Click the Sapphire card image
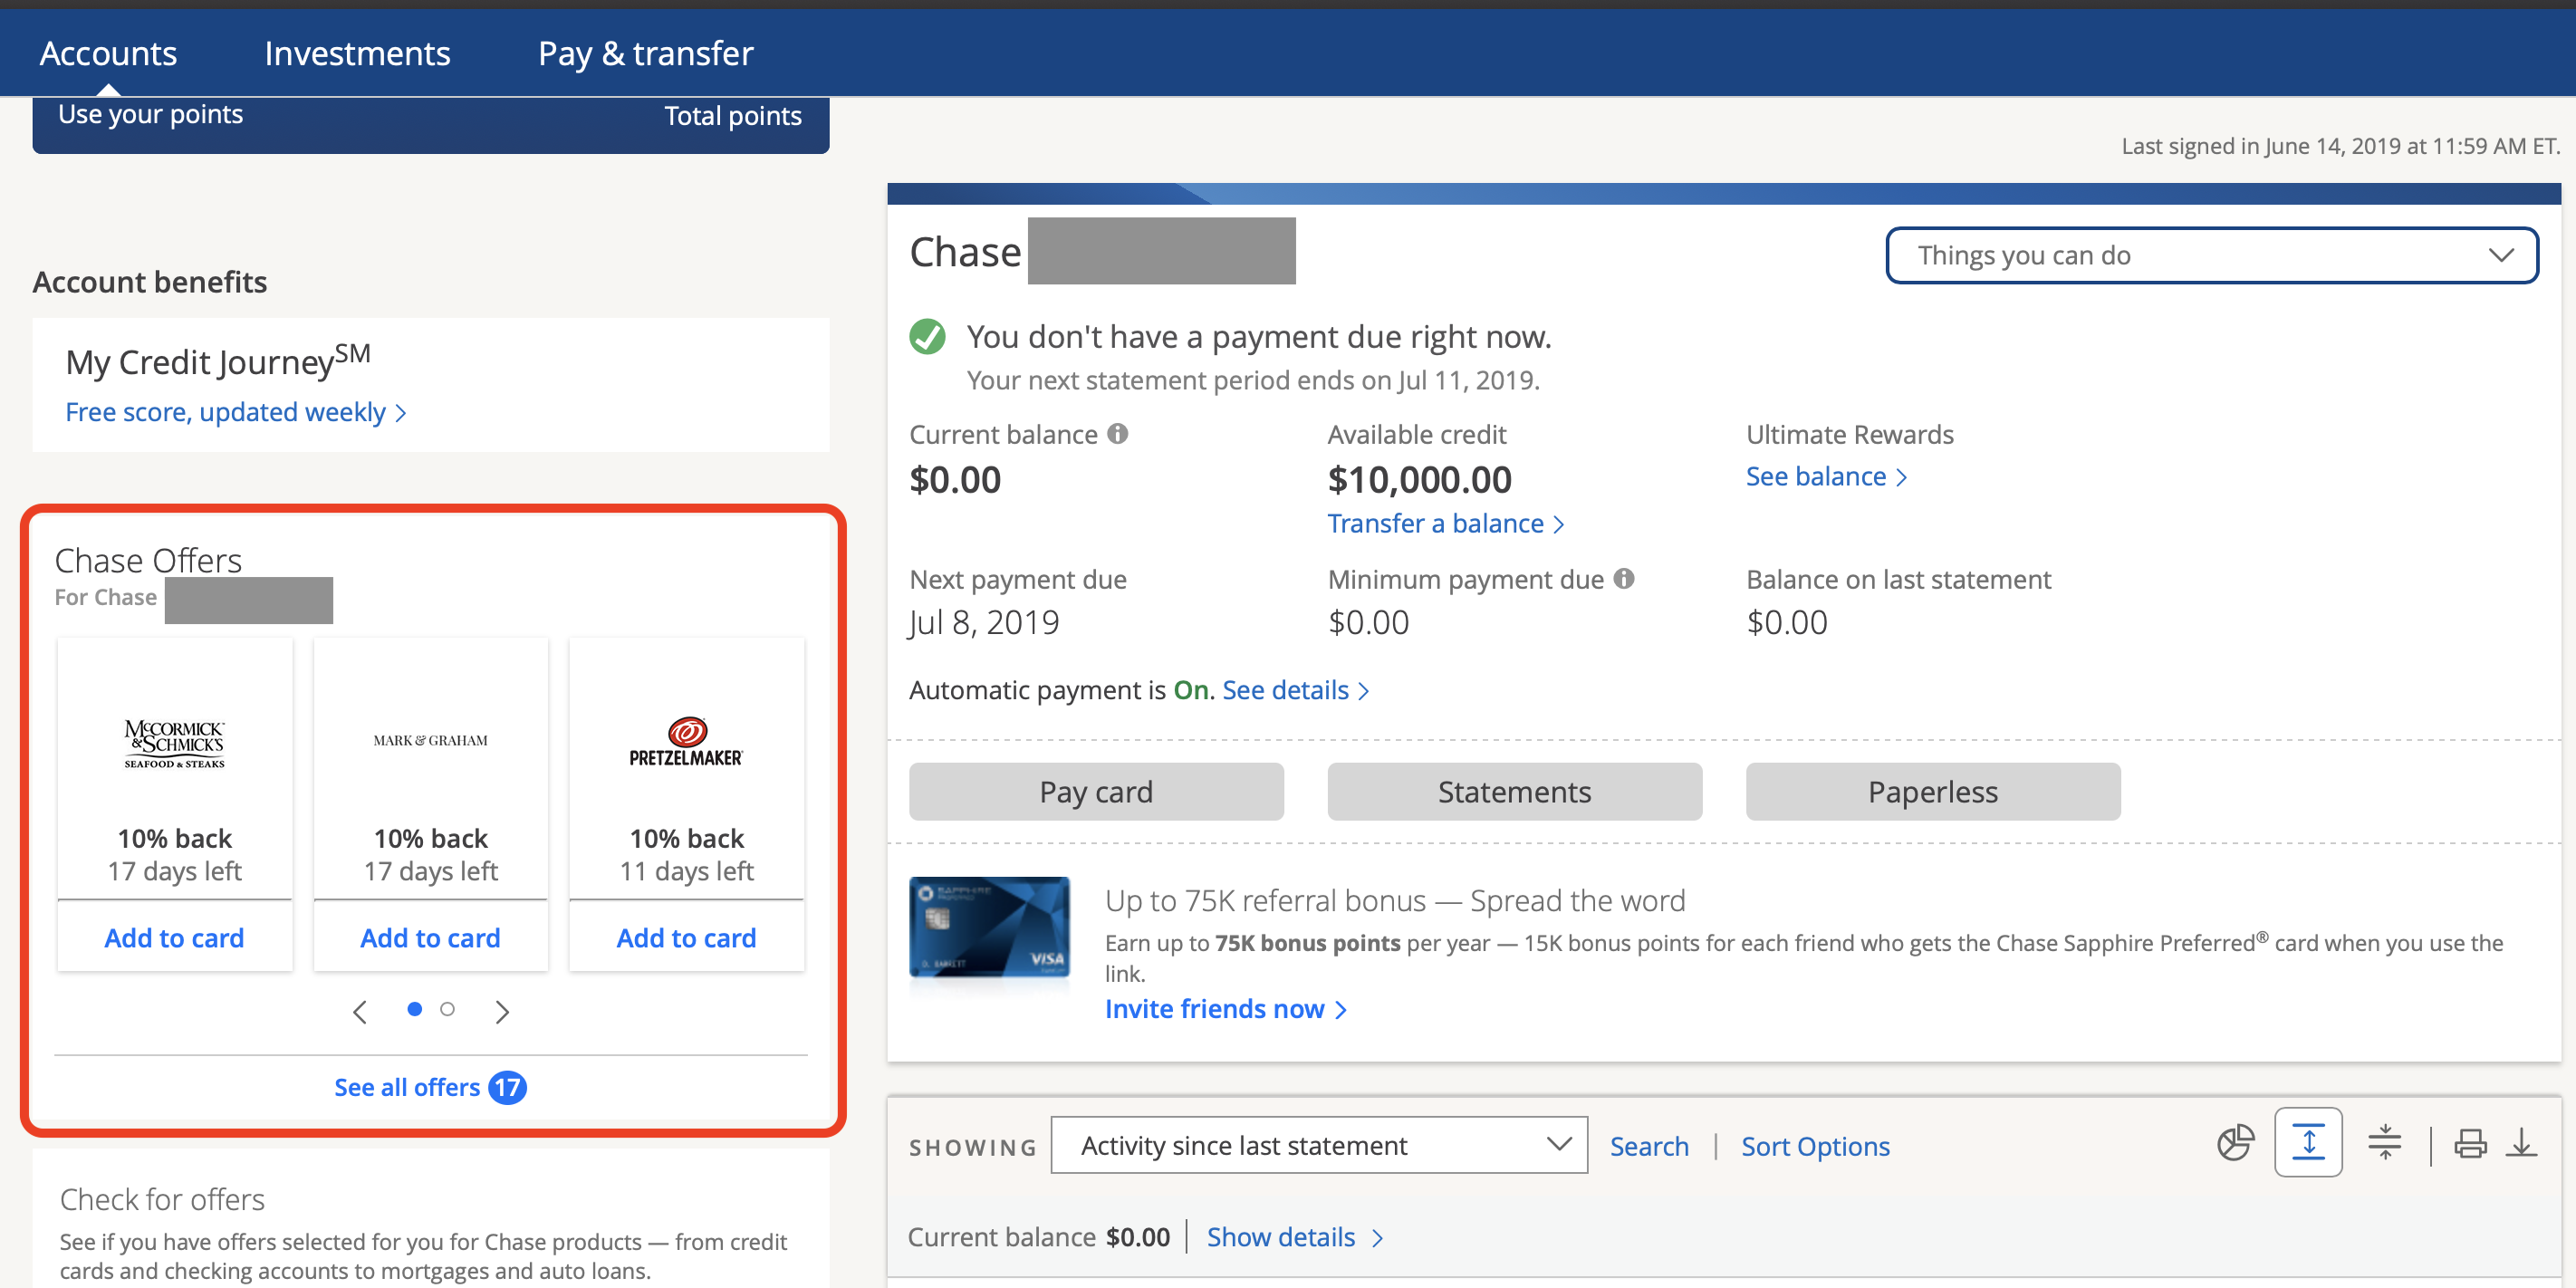The width and height of the screenshot is (2576, 1288). (x=989, y=927)
